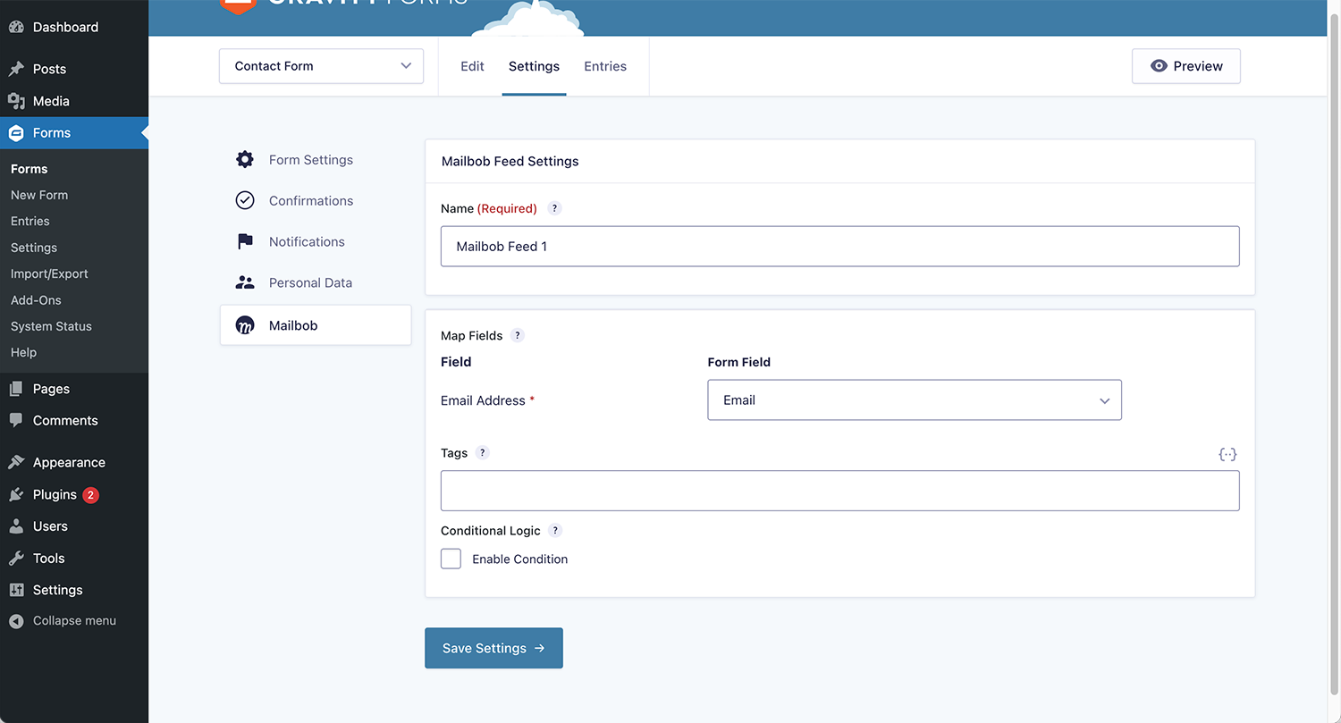The image size is (1341, 723).
Task: Select the Settings tab
Action: [534, 66]
